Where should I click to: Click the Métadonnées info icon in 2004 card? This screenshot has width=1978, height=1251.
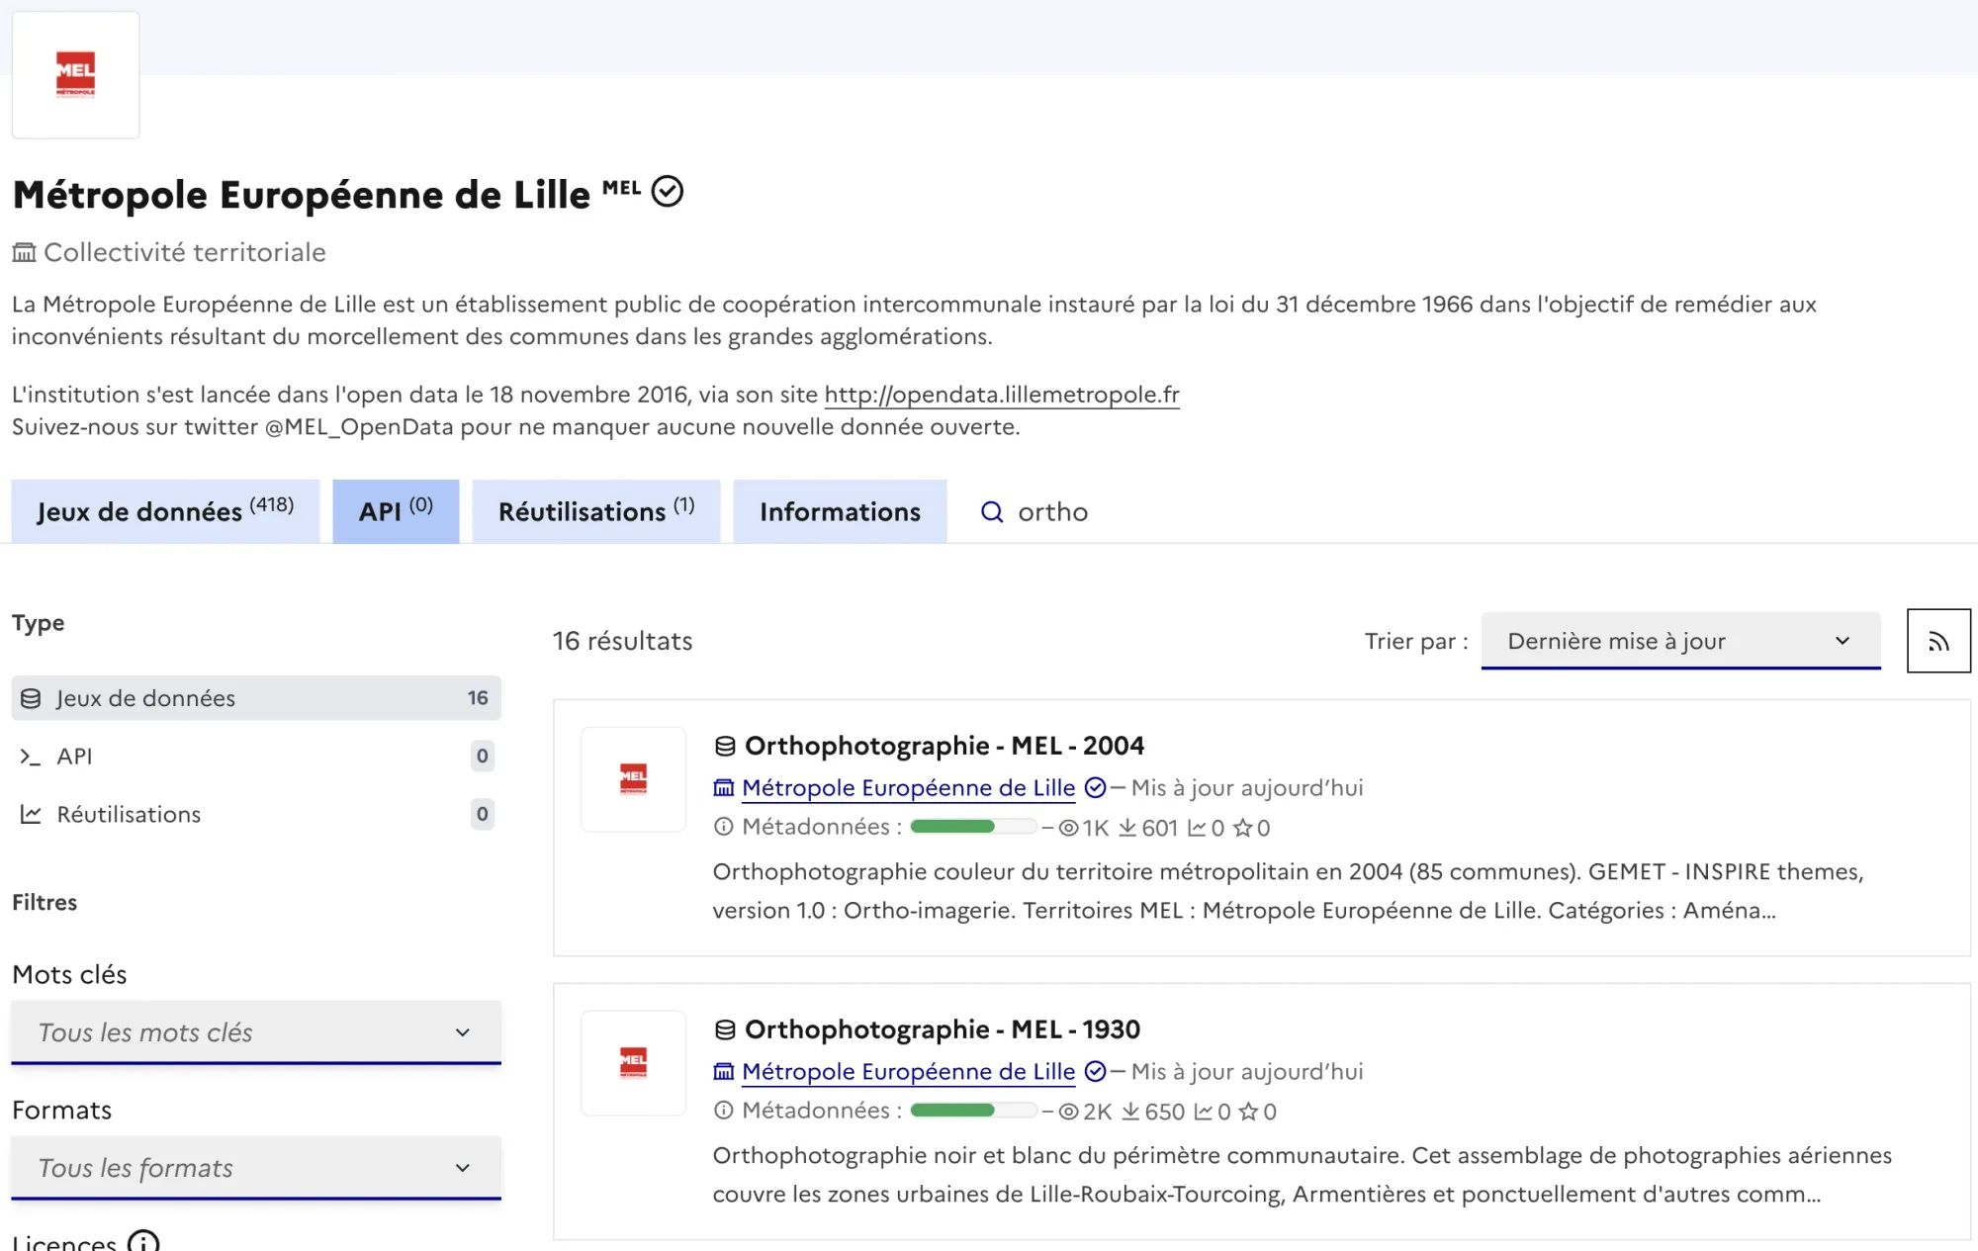coord(724,827)
